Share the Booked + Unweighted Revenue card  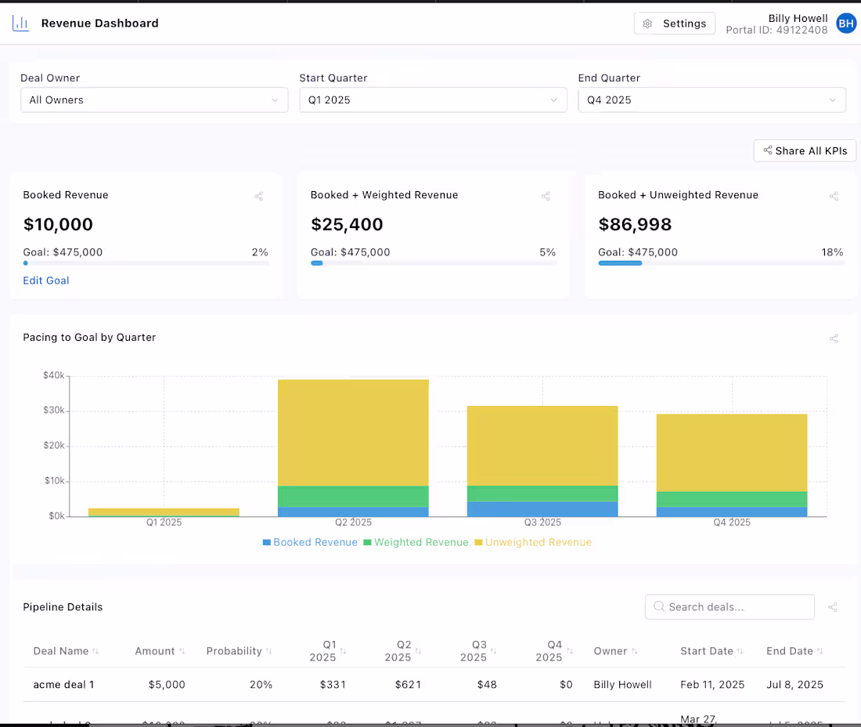(x=834, y=197)
